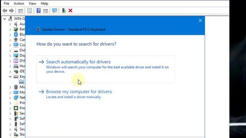Expand the Computer category node
The image size is (246, 138).
pos(10,45)
